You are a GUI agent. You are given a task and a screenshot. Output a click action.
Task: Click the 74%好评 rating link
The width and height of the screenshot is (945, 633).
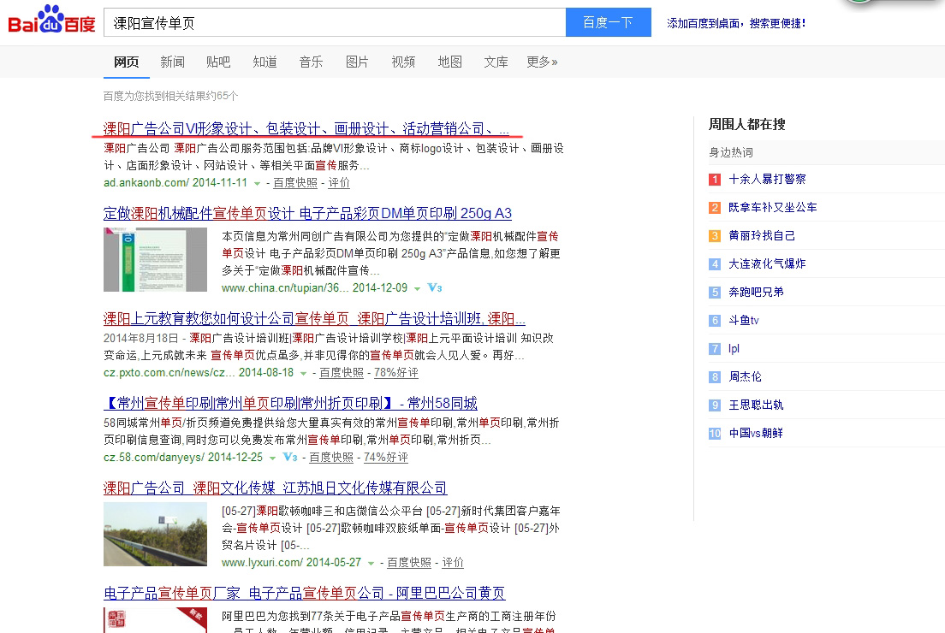(x=386, y=457)
